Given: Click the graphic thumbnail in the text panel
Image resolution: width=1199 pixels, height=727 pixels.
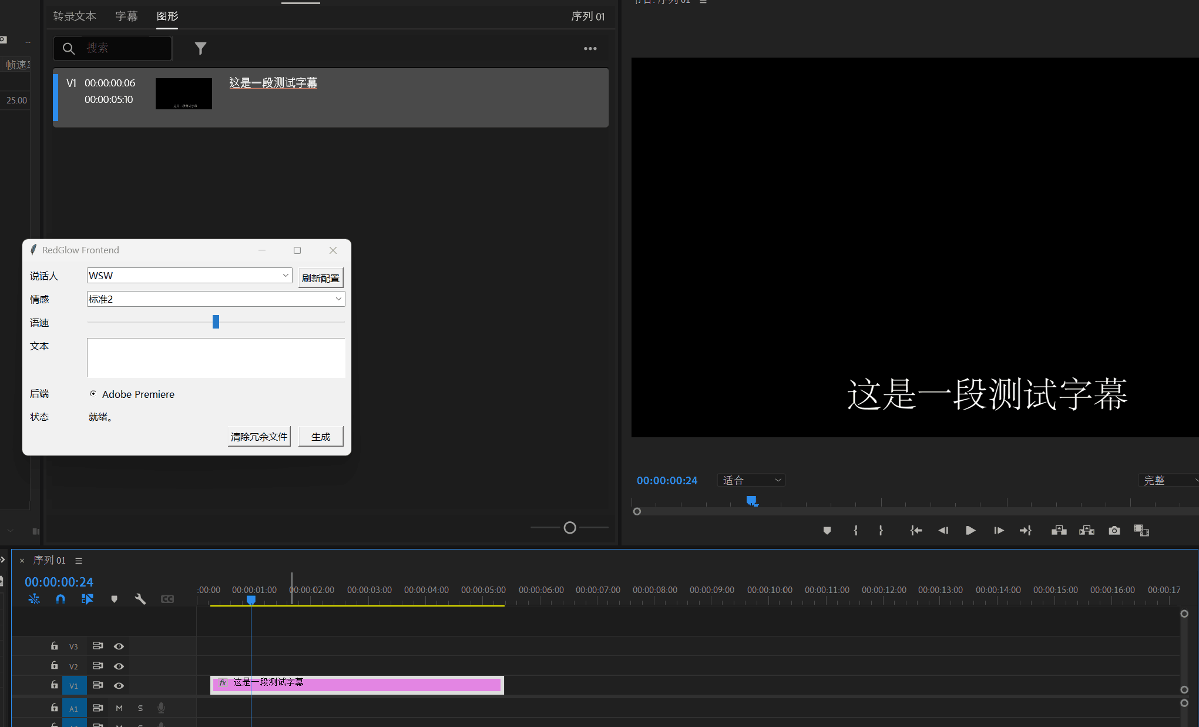Looking at the screenshot, I should click(184, 93).
